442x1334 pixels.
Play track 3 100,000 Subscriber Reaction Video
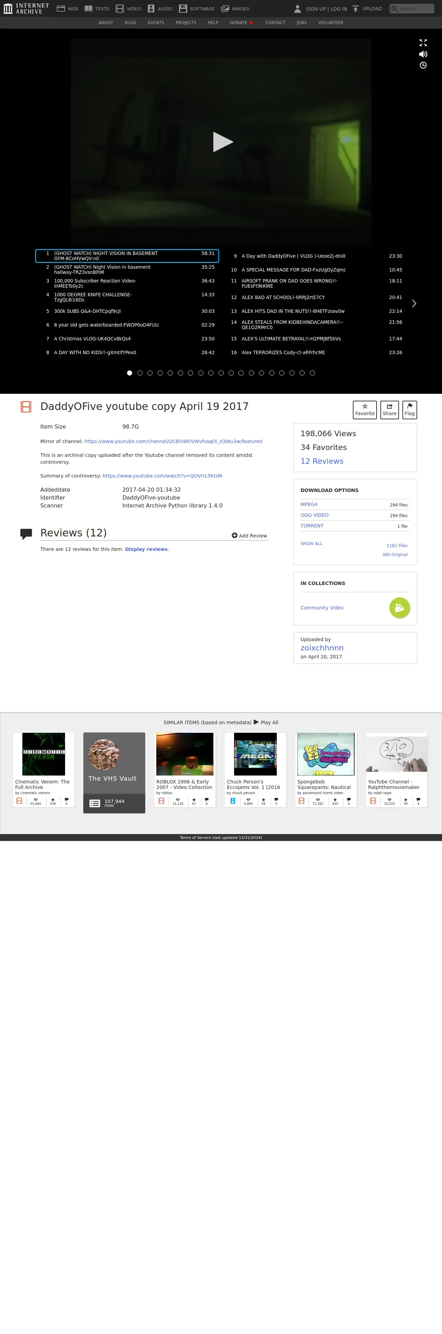[127, 283]
